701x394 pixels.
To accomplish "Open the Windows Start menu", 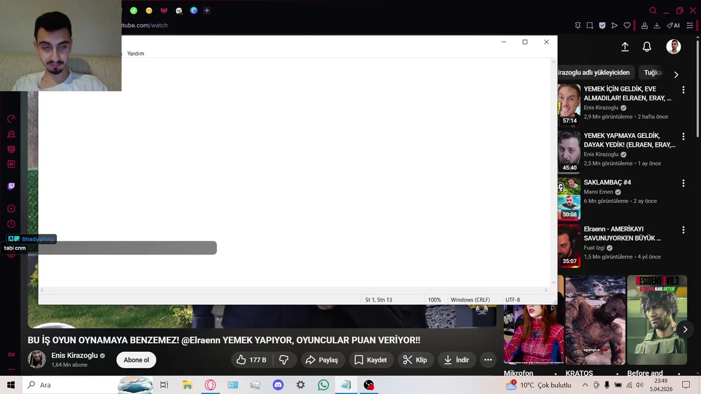I will [x=10, y=385].
